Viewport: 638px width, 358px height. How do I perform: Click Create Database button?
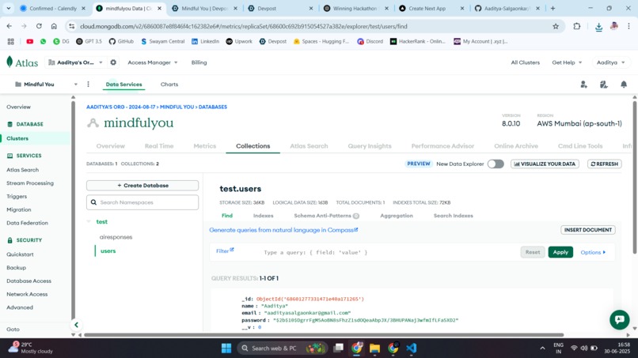click(x=142, y=185)
